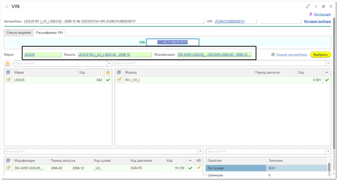Viewport: 338px width, 181px height.
Task: Switch to Расшифровка VIN tab
Action: (50, 33)
